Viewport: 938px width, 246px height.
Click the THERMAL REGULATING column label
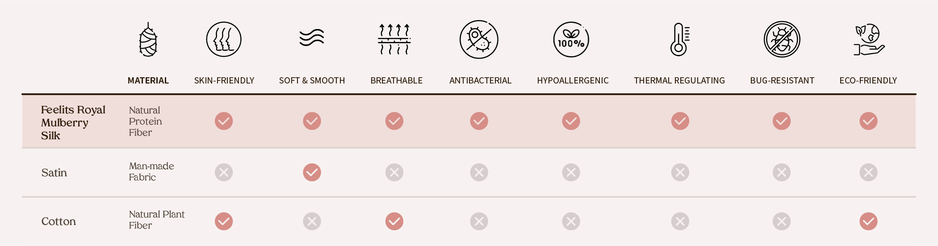tap(679, 81)
